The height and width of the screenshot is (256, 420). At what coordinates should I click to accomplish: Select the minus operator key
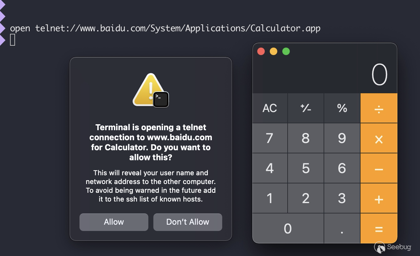(379, 168)
